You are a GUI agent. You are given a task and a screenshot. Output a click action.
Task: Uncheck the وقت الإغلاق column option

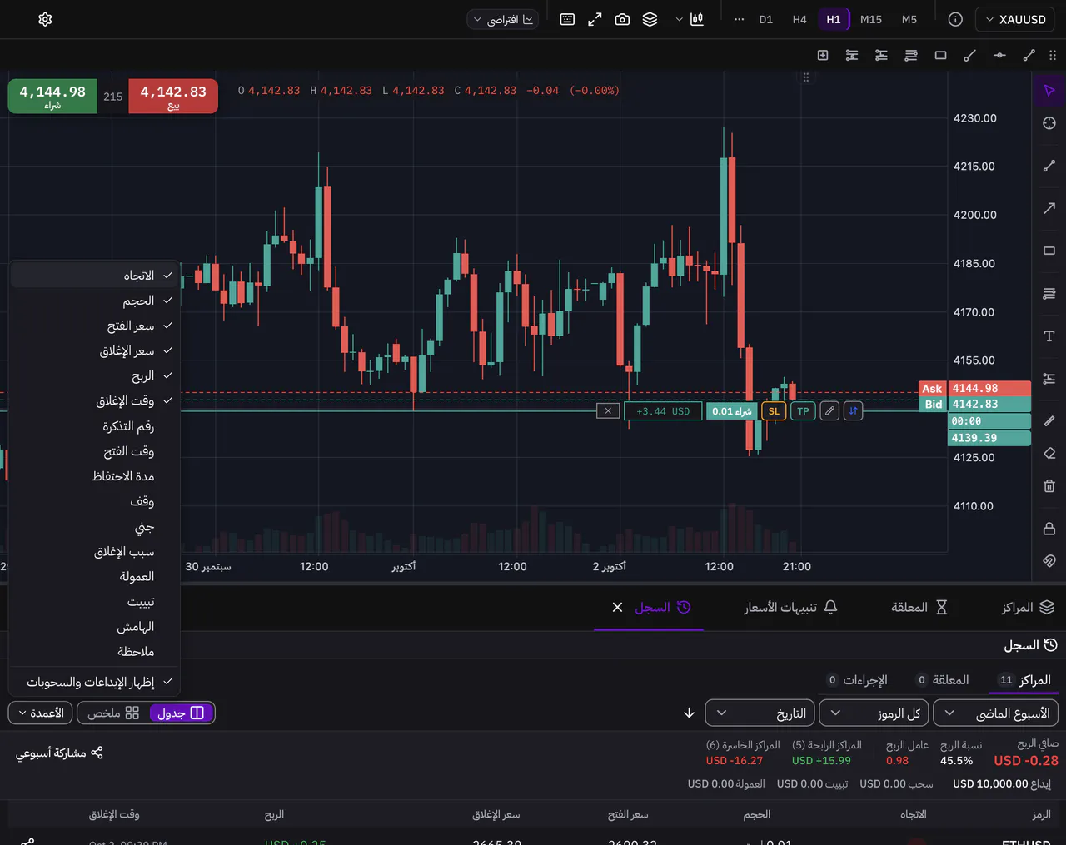point(95,400)
